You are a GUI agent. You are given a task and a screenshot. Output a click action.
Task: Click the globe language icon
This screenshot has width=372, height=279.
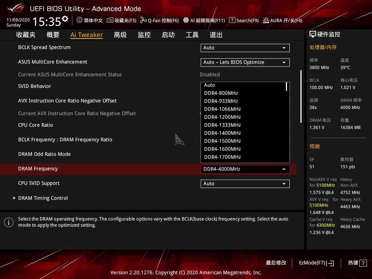(x=80, y=20)
